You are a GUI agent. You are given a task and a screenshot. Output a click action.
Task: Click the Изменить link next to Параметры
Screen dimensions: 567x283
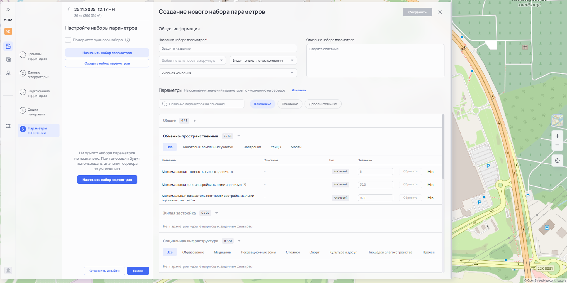pos(298,90)
